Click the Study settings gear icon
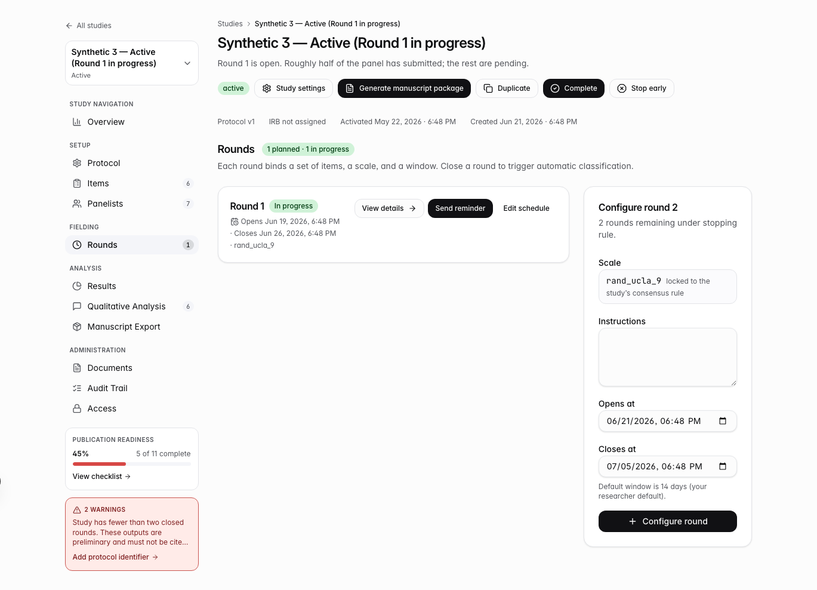Image resolution: width=817 pixels, height=590 pixels. tap(267, 88)
